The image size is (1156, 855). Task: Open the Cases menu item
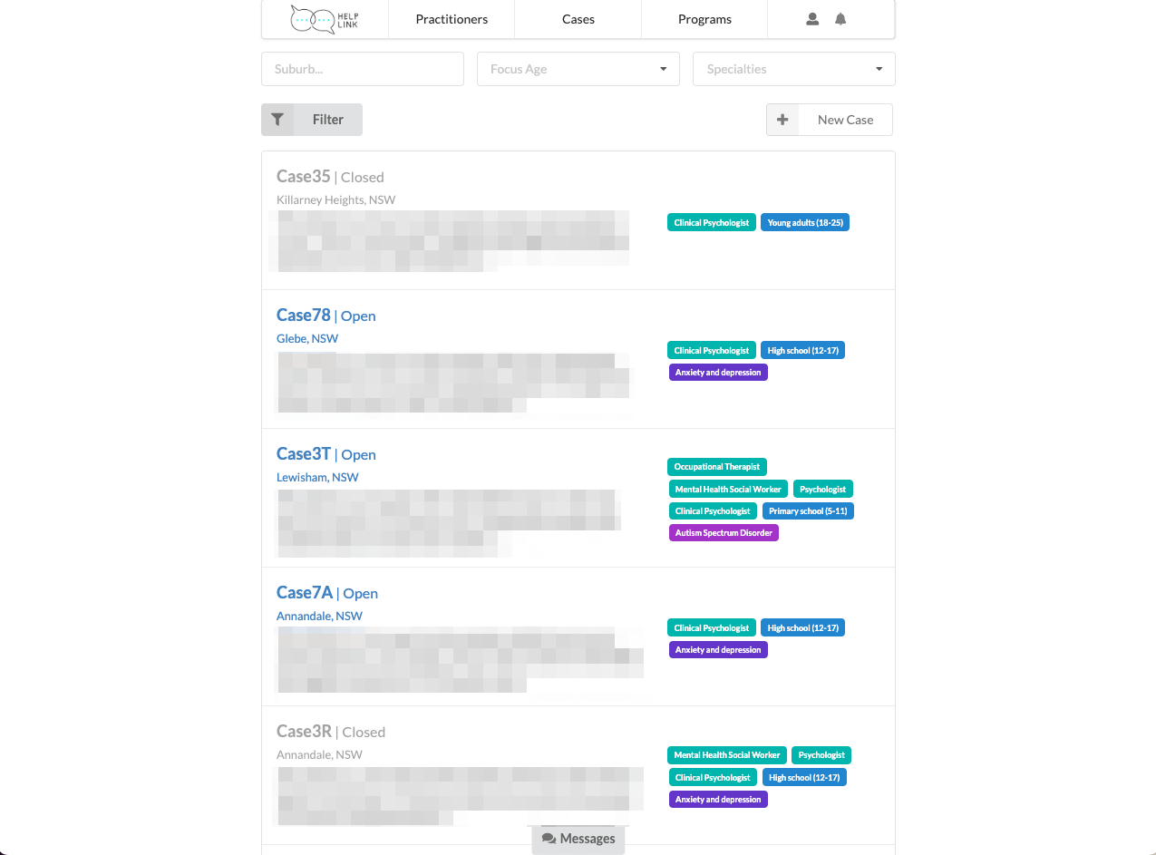tap(578, 19)
